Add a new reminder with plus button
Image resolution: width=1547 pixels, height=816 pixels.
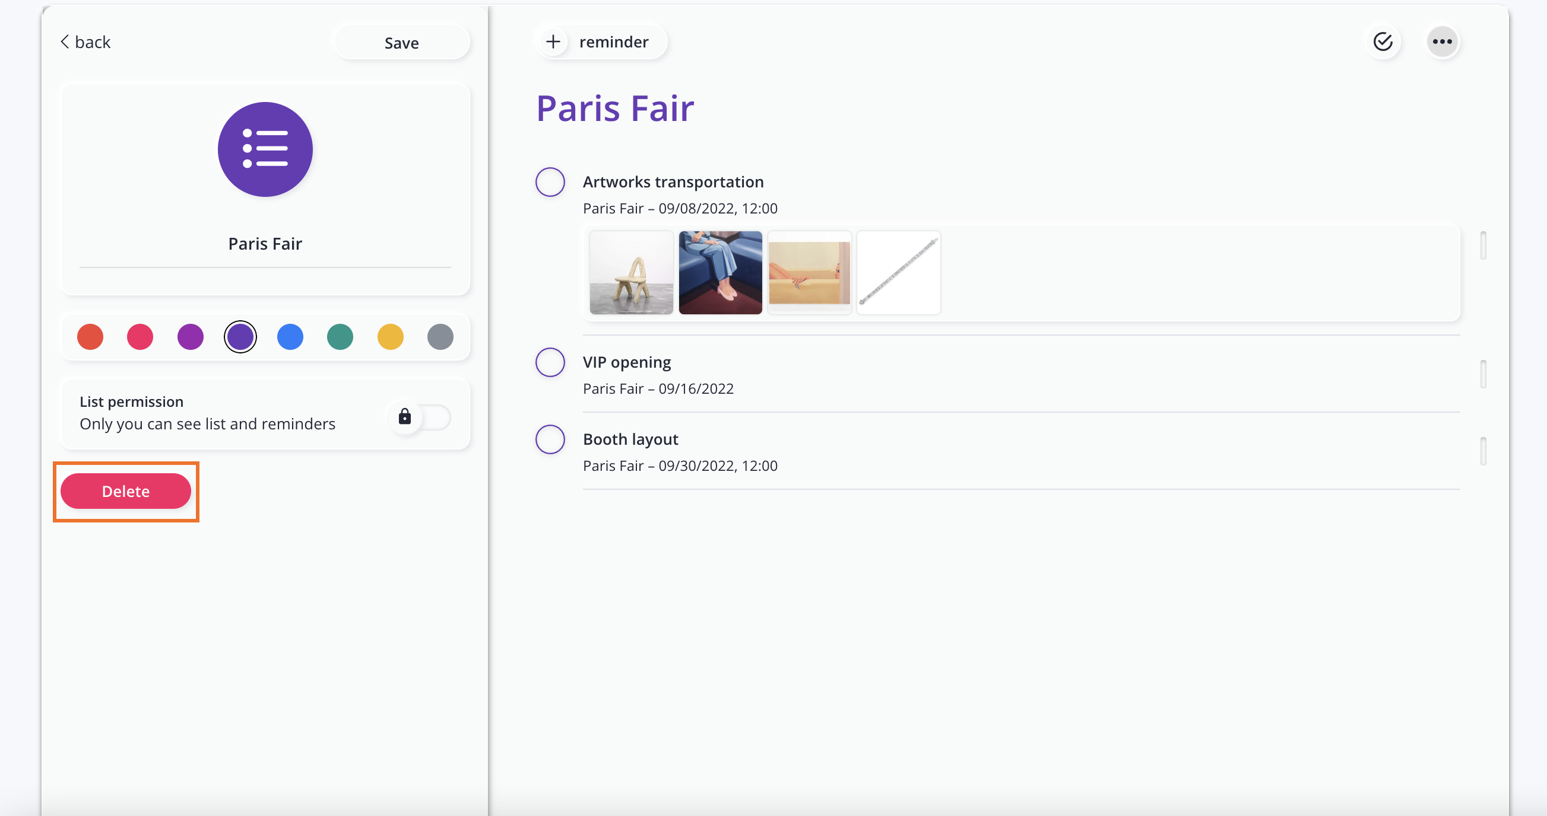[553, 42]
